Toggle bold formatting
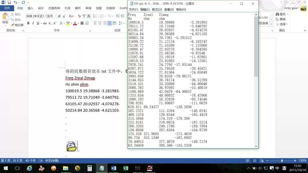The width and height of the screenshot is (308, 173). (28, 23)
